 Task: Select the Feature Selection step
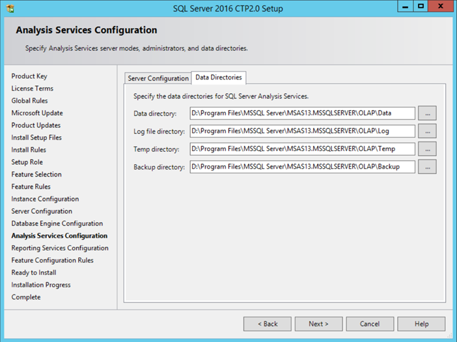[x=36, y=174]
